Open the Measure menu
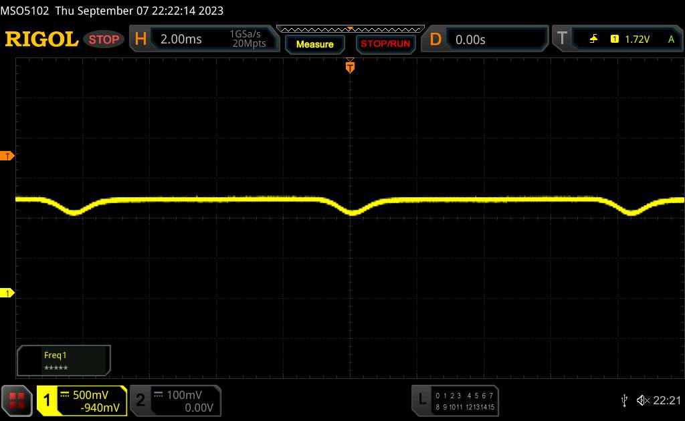685x421 pixels. [x=314, y=44]
